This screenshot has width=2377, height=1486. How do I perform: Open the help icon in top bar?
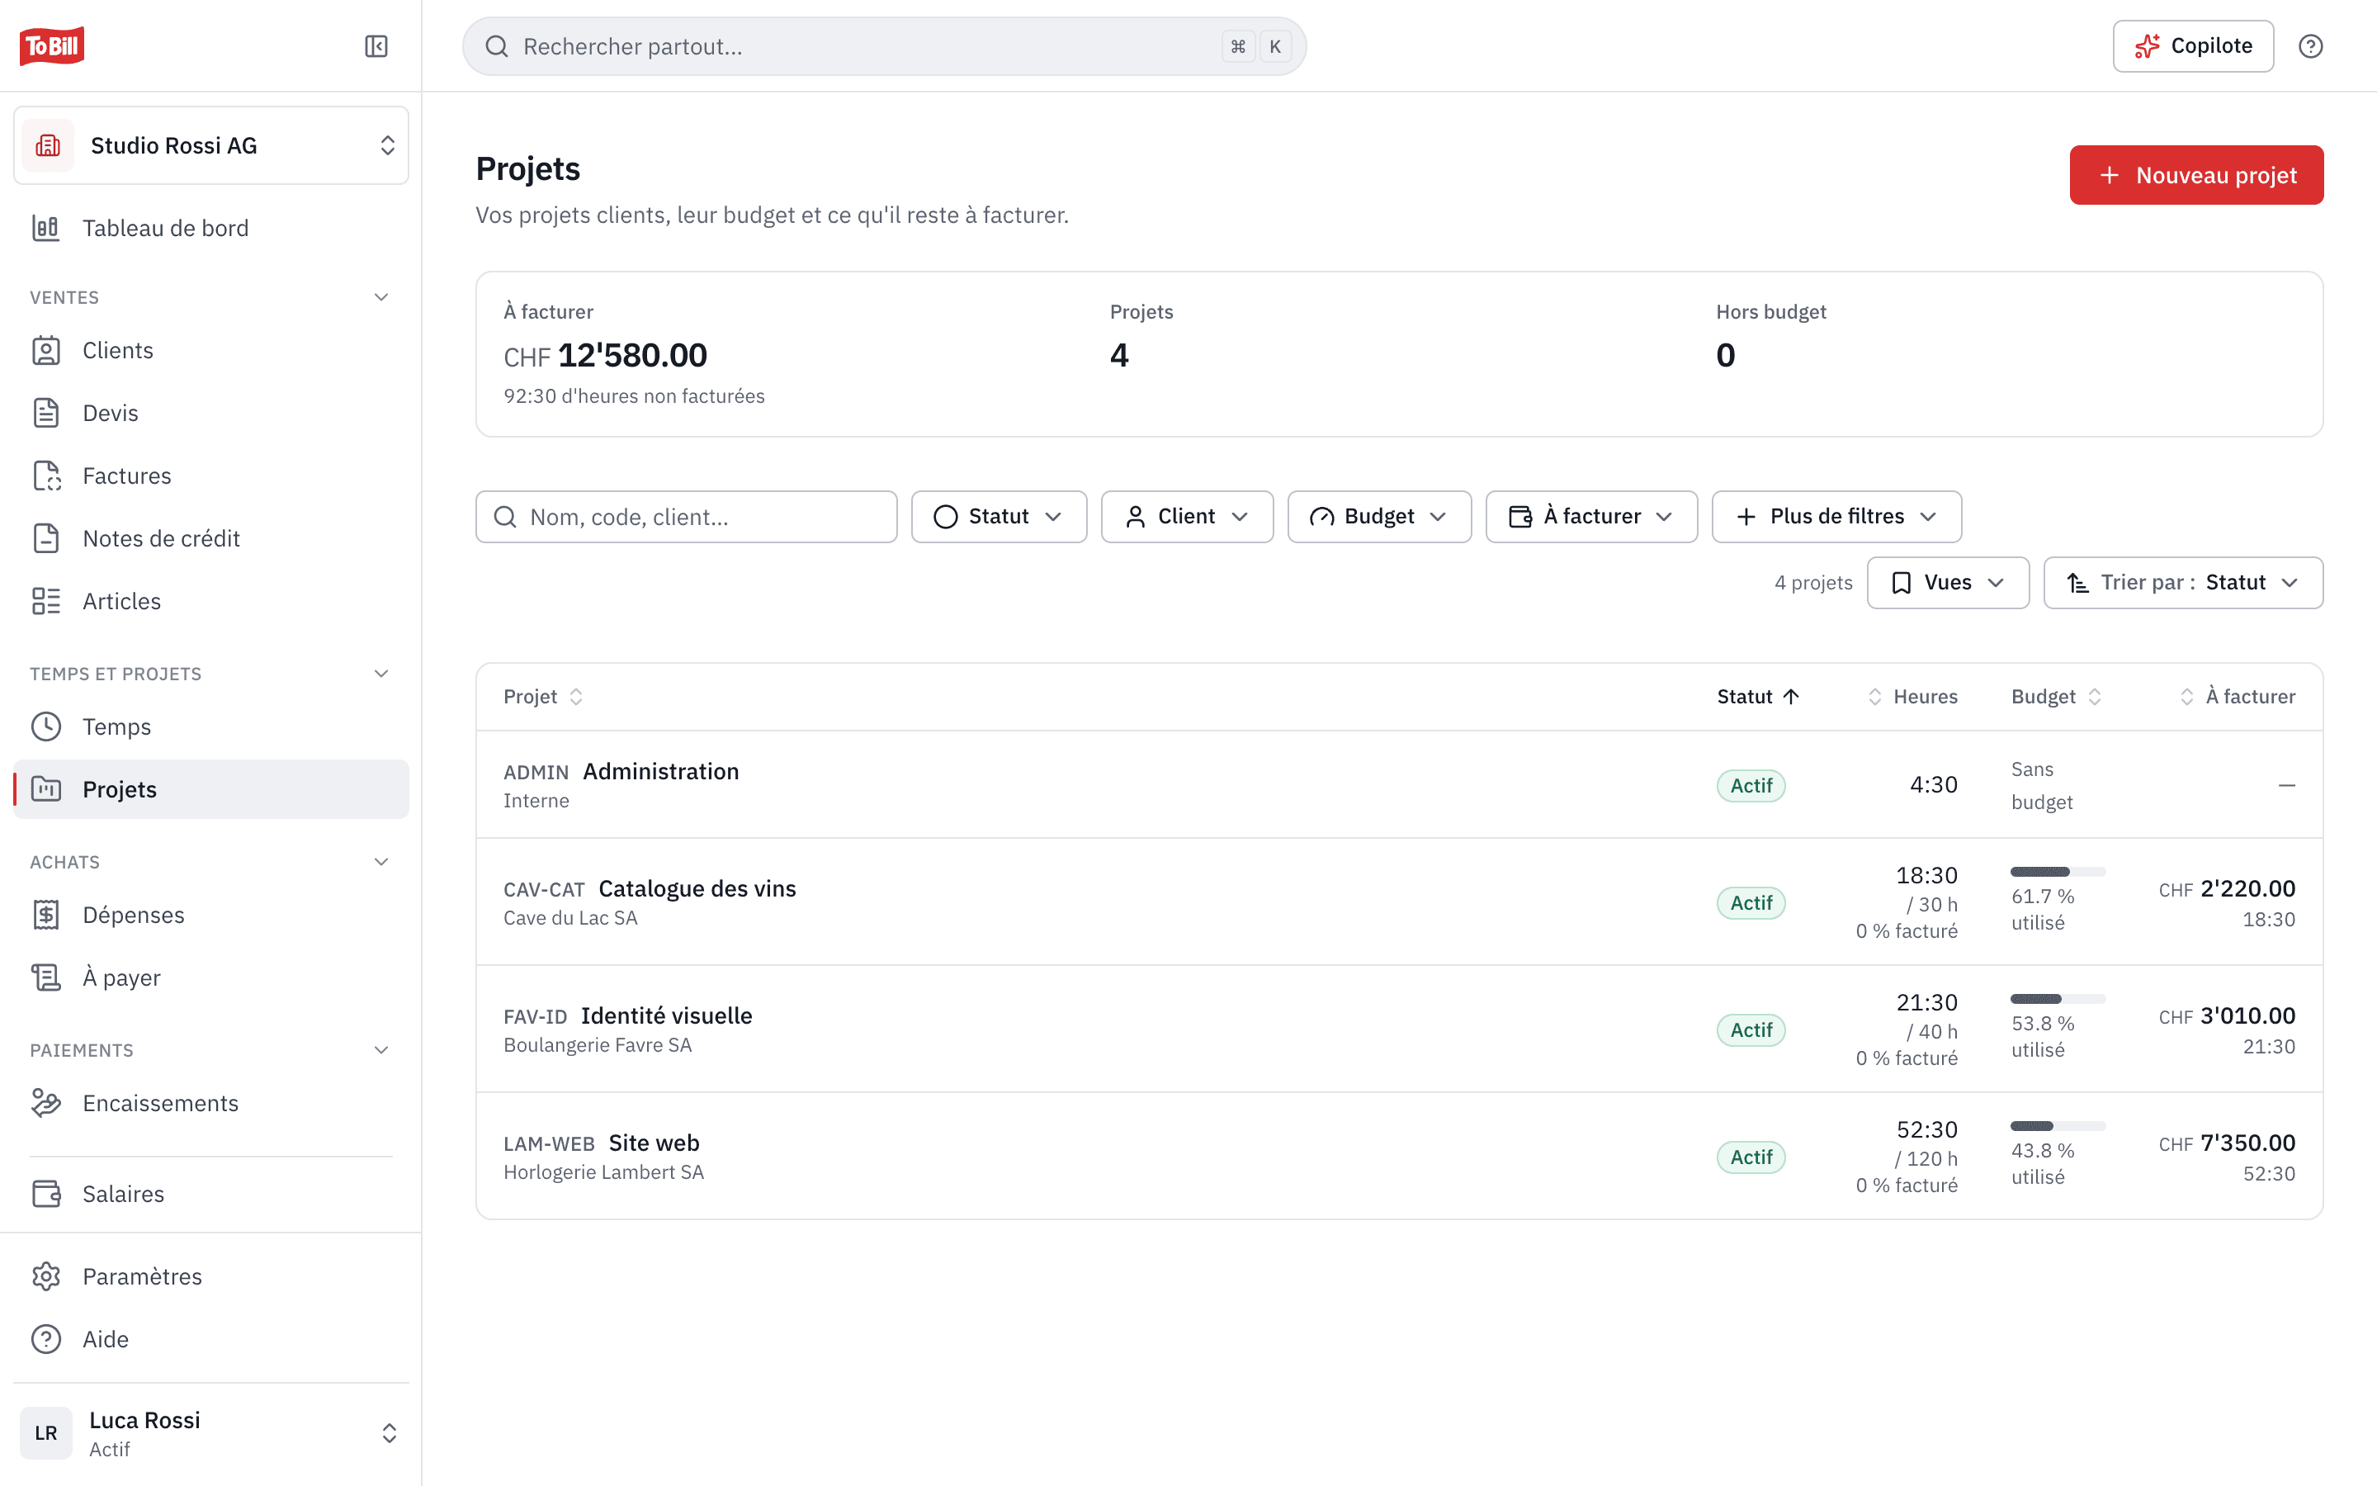[2310, 46]
